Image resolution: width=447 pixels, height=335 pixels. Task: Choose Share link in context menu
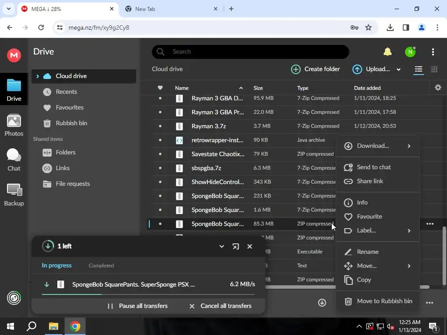pos(378,181)
